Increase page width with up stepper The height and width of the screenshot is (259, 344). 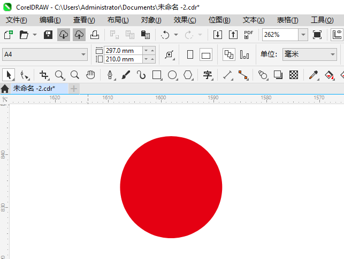point(152,51)
